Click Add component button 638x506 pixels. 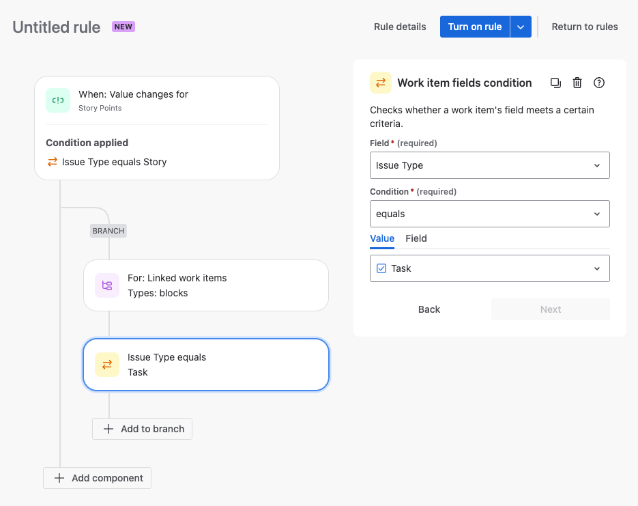click(98, 478)
